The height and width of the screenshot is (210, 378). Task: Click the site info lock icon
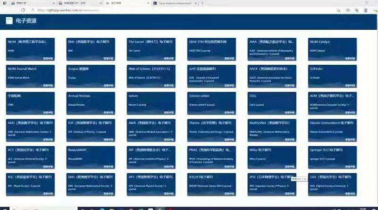[x=33, y=10]
